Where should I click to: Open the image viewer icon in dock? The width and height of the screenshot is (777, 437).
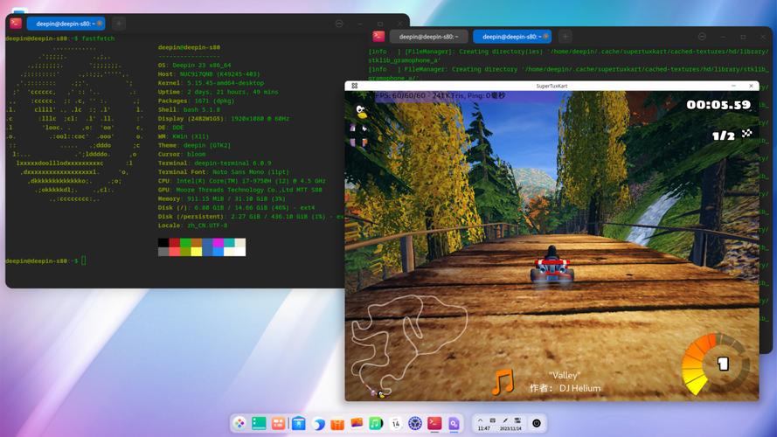[357, 423]
